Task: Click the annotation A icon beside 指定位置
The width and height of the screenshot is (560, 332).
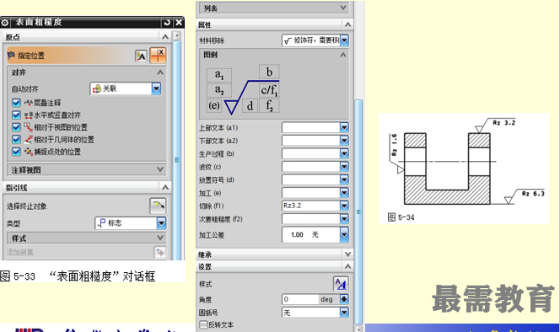Action: click(x=141, y=56)
